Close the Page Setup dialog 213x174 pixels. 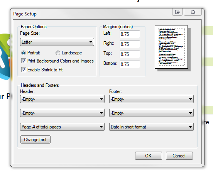[193, 12]
